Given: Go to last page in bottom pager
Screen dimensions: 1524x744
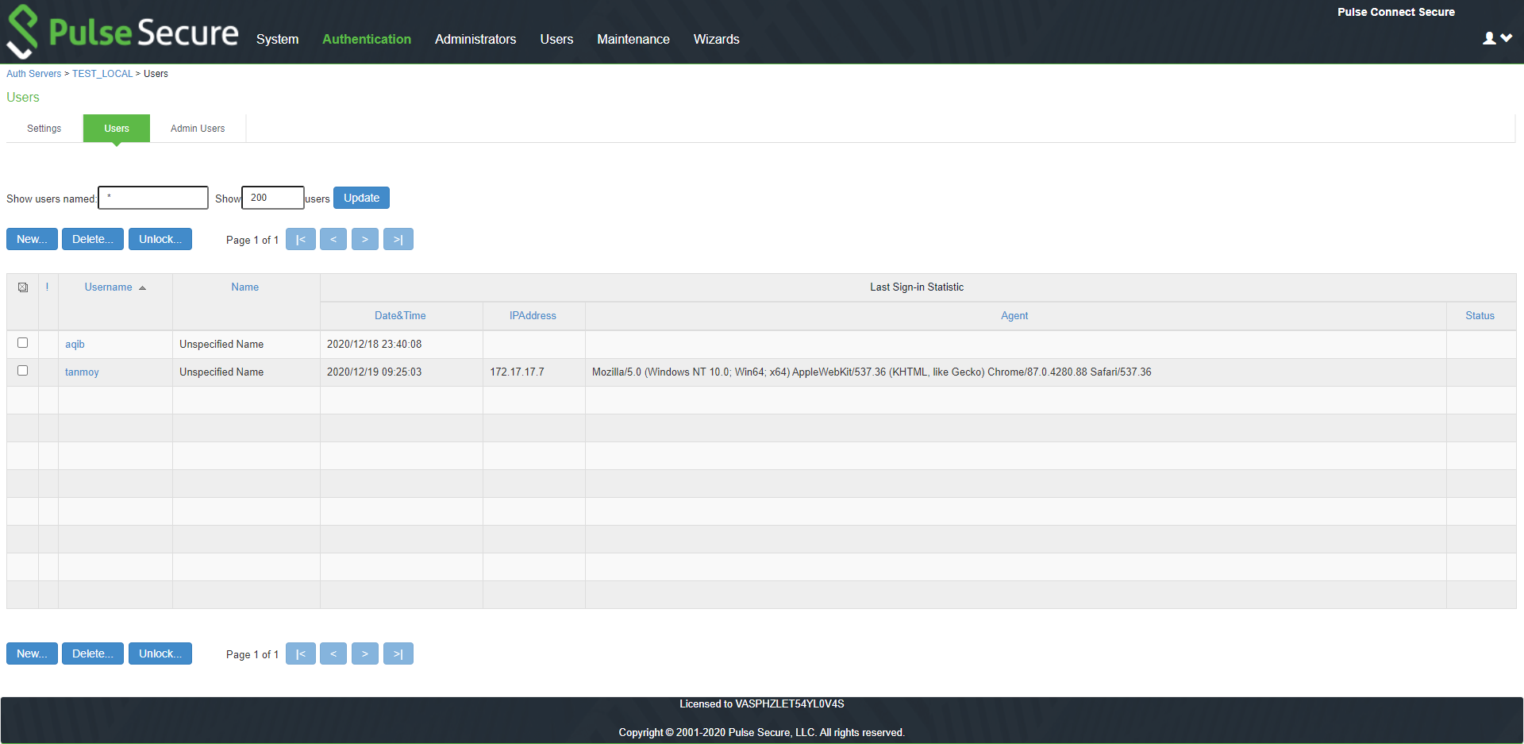Looking at the screenshot, I should pyautogui.click(x=398, y=653).
